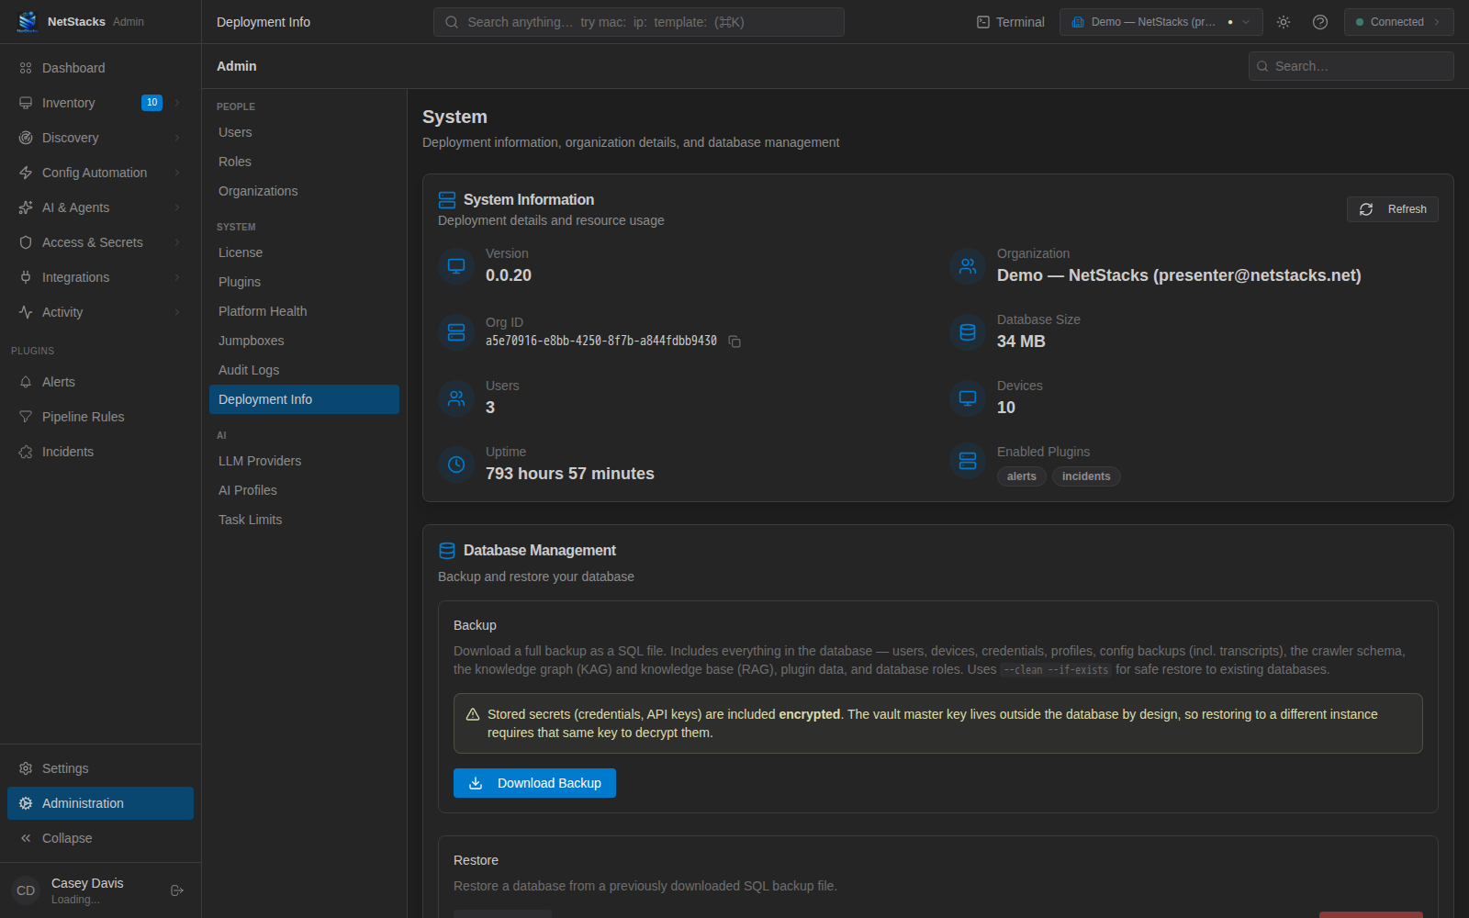Screen dimensions: 1469x918
Task: Refresh the System Information
Action: 1392,209
